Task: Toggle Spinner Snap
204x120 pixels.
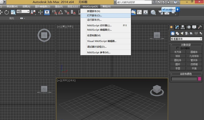Action: [x=73, y=12]
